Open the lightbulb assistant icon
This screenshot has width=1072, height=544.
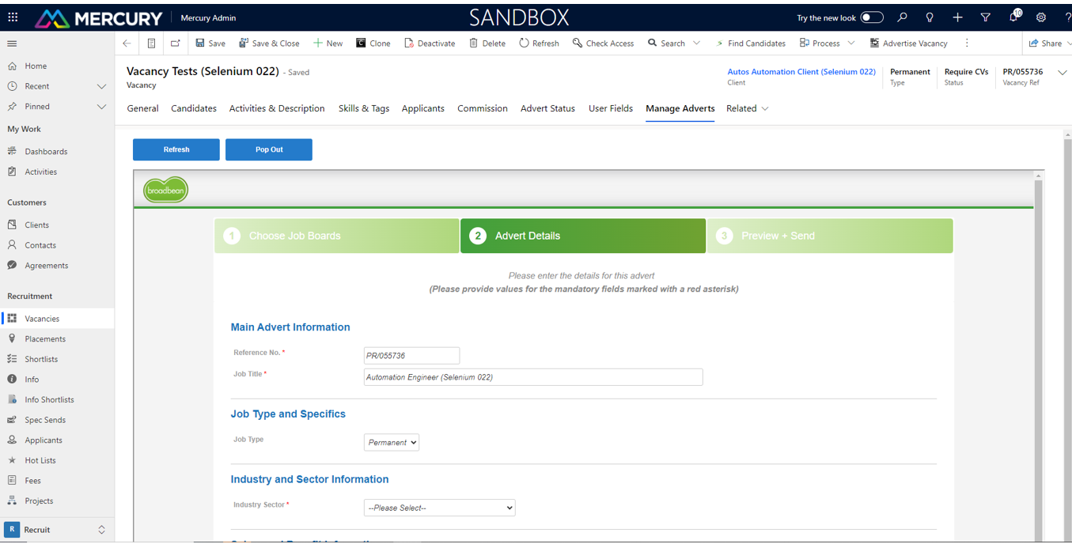(930, 17)
